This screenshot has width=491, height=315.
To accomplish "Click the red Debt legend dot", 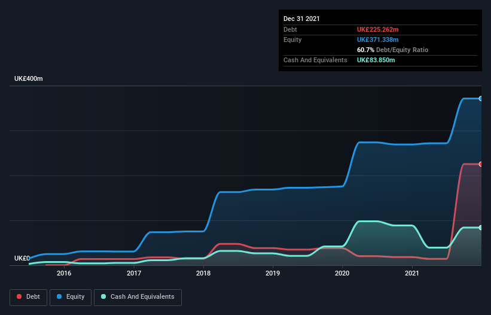I will click(x=19, y=296).
